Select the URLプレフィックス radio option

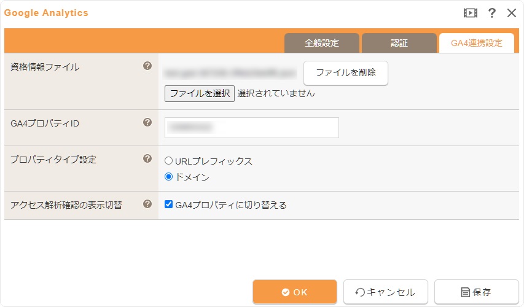point(168,161)
